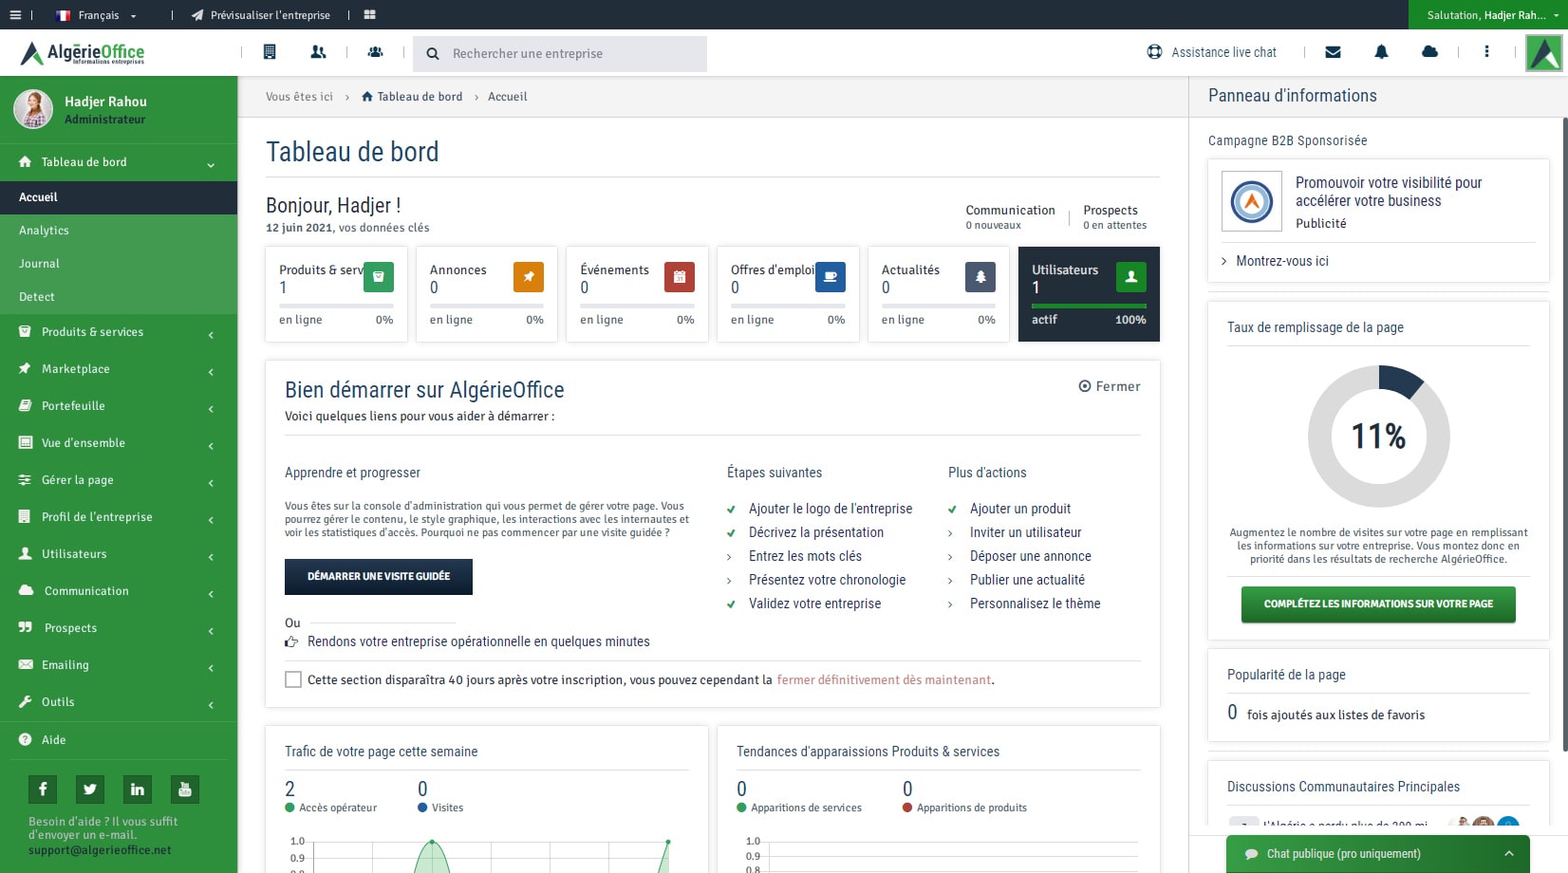This screenshot has height=873, width=1568.
Task: Click the Facebook icon in sidebar footer
Action: 43,789
